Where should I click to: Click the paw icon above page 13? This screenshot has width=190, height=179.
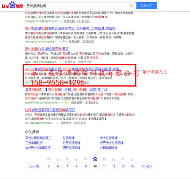click(123, 159)
